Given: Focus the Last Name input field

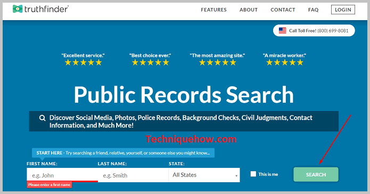Looking at the screenshot, I should point(133,175).
